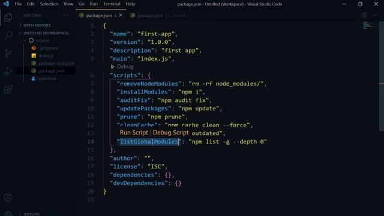The width and height of the screenshot is (384, 216).
Task: Close the active package.json tab
Action: (x=121, y=15)
